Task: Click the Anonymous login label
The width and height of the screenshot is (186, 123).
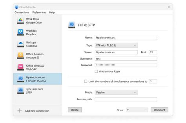Action: pos(109,71)
